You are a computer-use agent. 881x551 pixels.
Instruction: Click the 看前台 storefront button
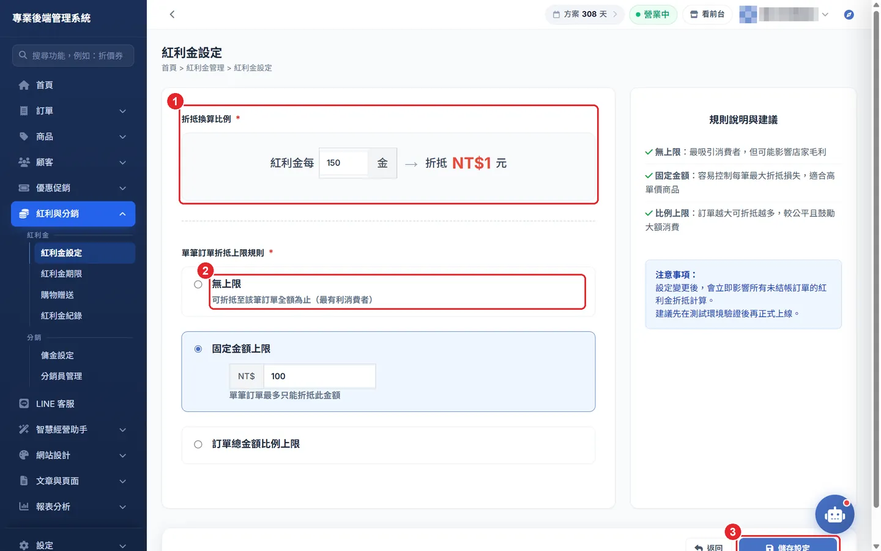(707, 14)
